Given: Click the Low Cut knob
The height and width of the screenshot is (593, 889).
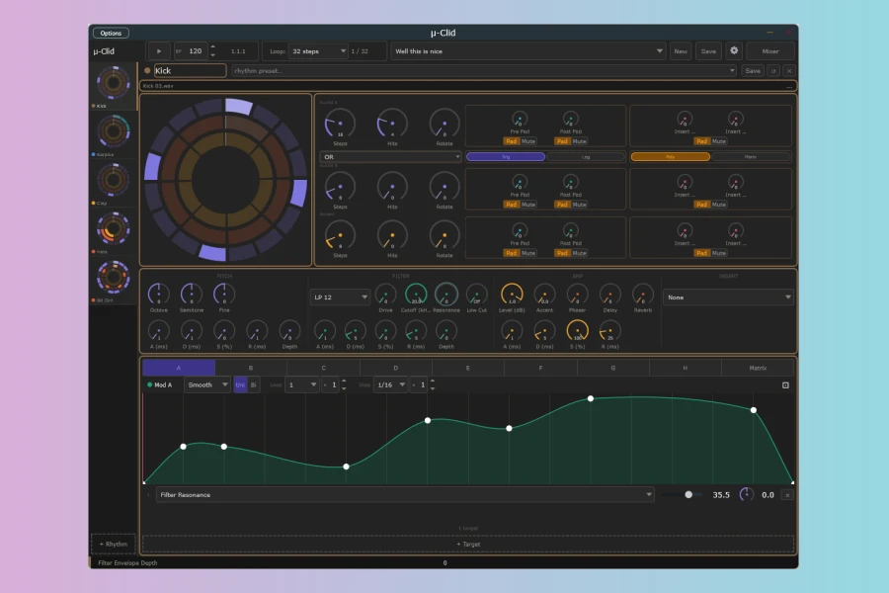Looking at the screenshot, I should [476, 295].
